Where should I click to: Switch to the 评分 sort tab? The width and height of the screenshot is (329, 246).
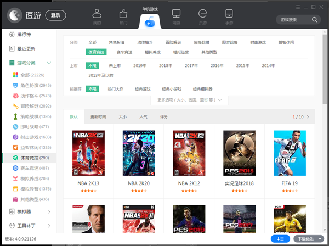tap(164, 116)
